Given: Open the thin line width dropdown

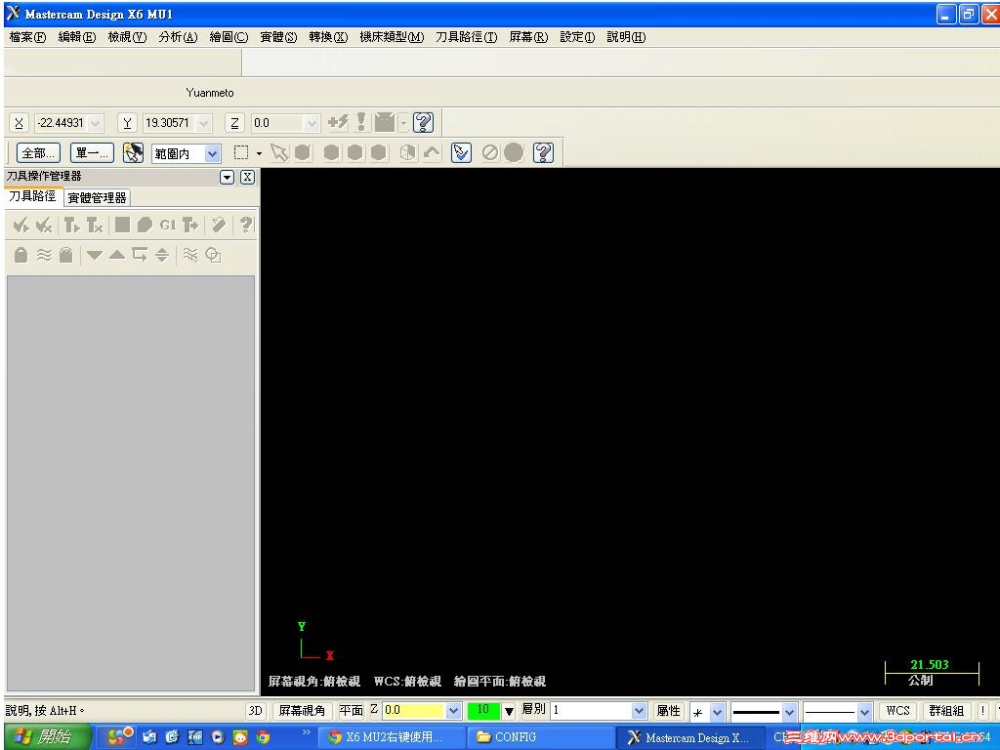Looking at the screenshot, I should click(864, 711).
